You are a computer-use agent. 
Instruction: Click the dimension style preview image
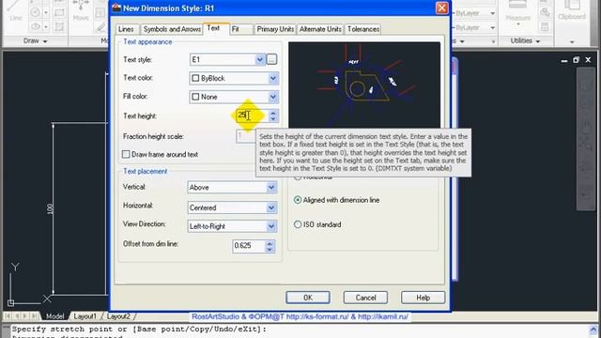364,85
